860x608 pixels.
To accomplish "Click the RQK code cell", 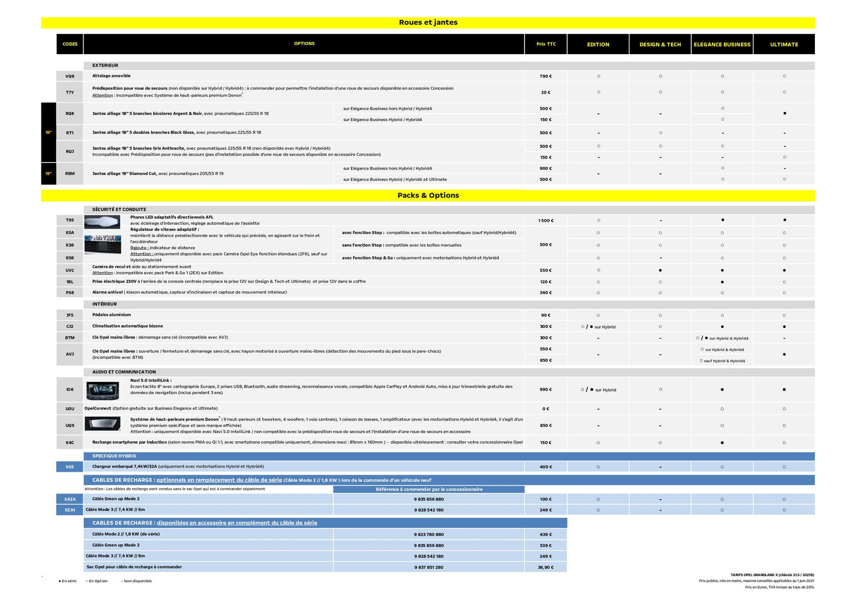I will (x=70, y=113).
